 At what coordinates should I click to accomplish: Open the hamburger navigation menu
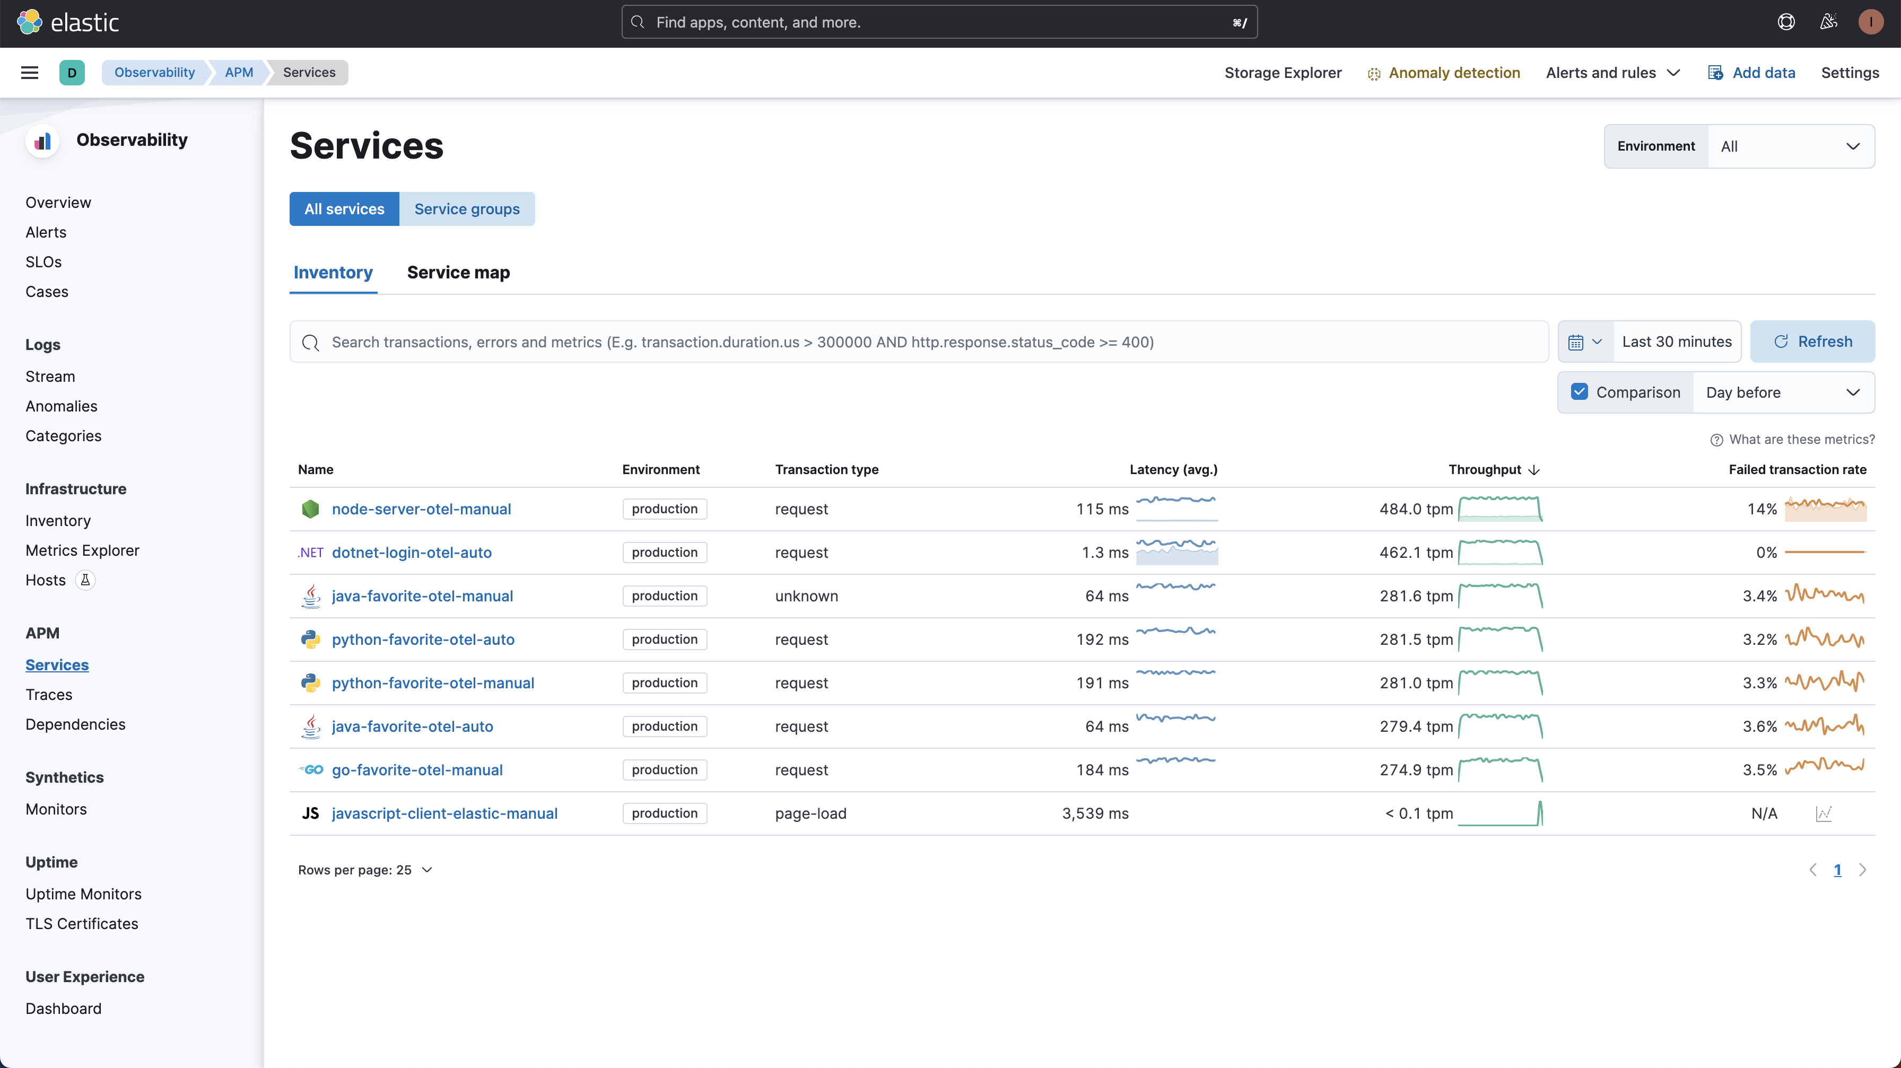(x=30, y=72)
